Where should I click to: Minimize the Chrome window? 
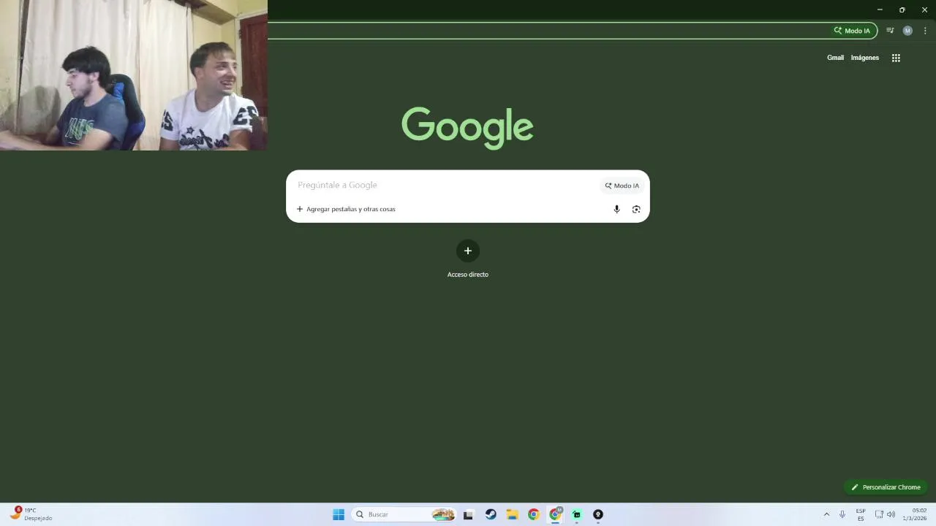880,9
